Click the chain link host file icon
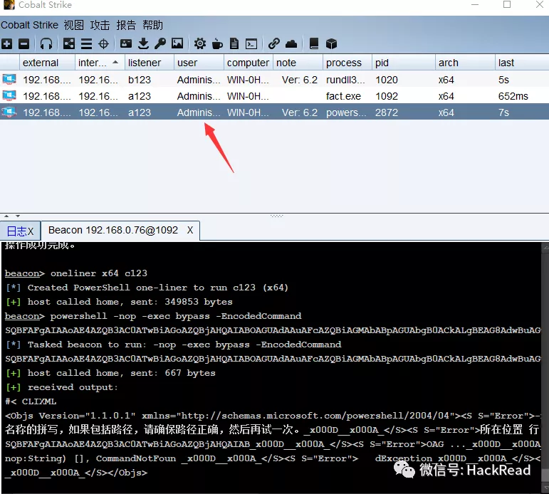Viewport: 549px width, 494px height. [274, 43]
